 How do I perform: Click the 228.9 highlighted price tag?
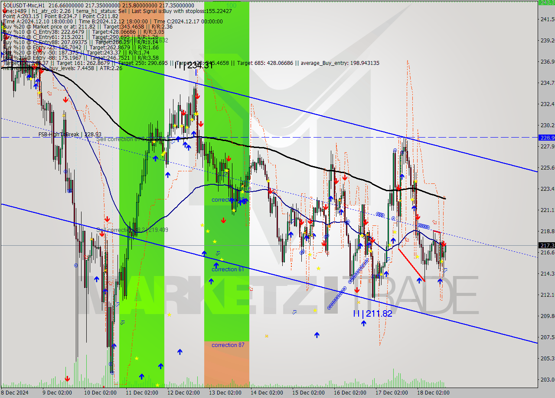(x=546, y=138)
